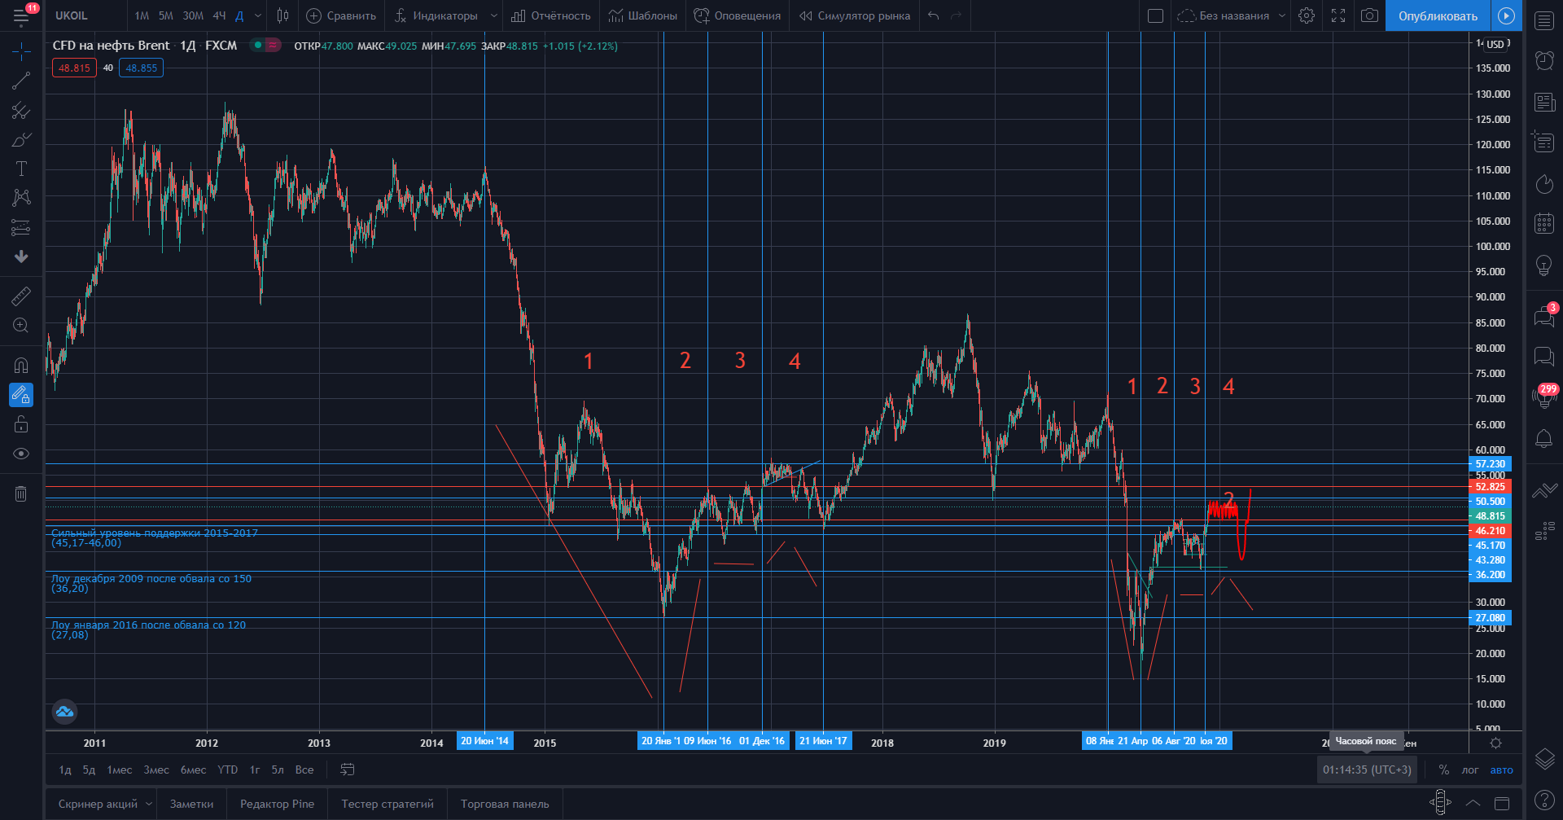Toggle hide all drawings eye icon

tap(21, 454)
